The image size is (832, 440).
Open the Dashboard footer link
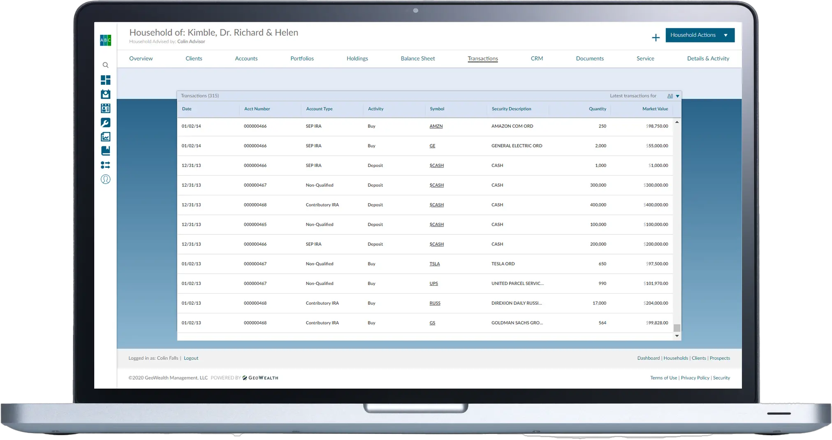coord(648,358)
